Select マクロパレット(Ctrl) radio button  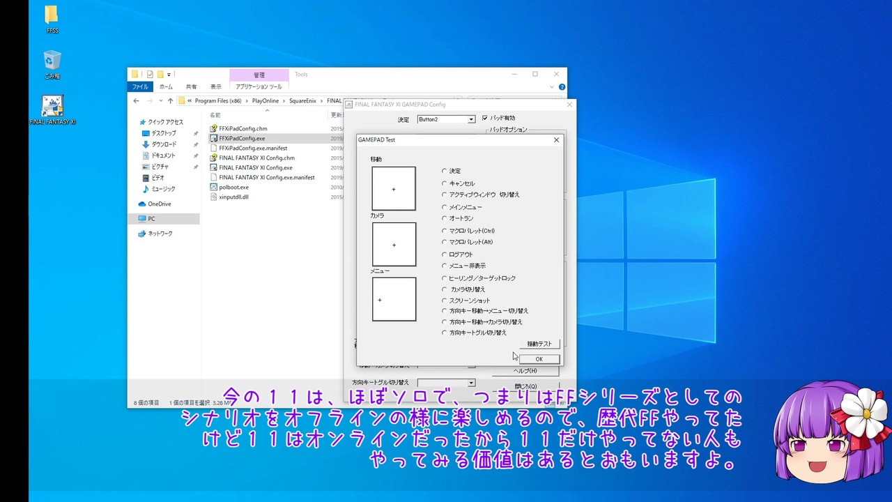(x=445, y=231)
